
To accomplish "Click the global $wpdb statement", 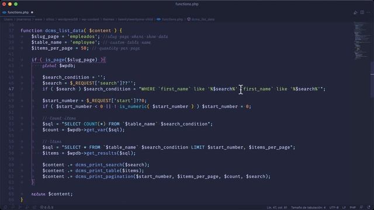I will coord(58,66).
